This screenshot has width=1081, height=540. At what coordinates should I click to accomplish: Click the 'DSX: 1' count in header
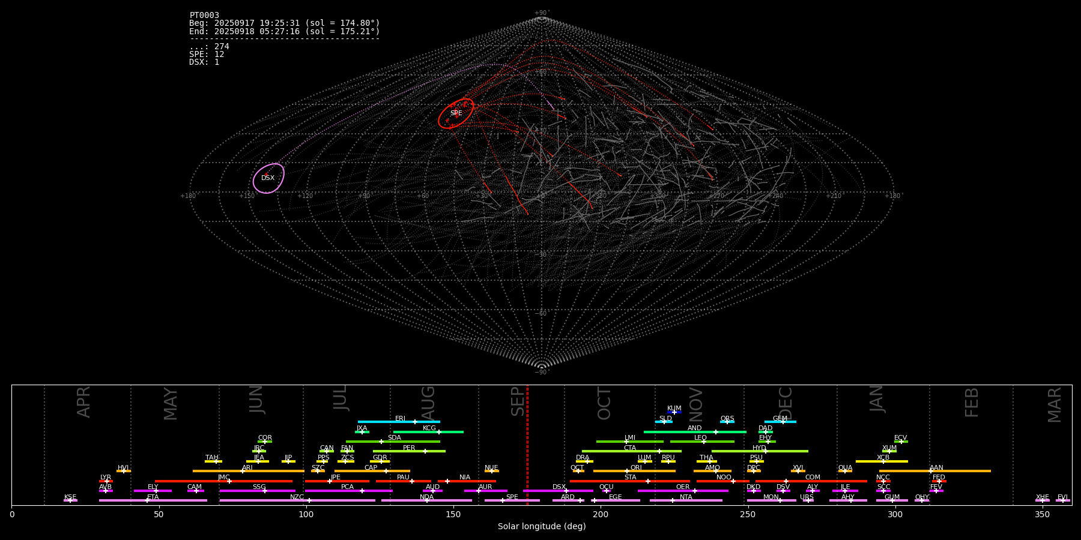(x=204, y=62)
